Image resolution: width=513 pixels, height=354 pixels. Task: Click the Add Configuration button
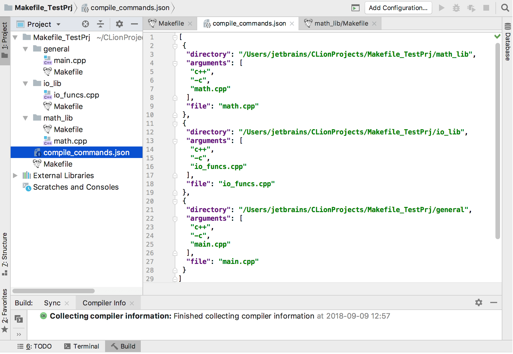coord(398,8)
